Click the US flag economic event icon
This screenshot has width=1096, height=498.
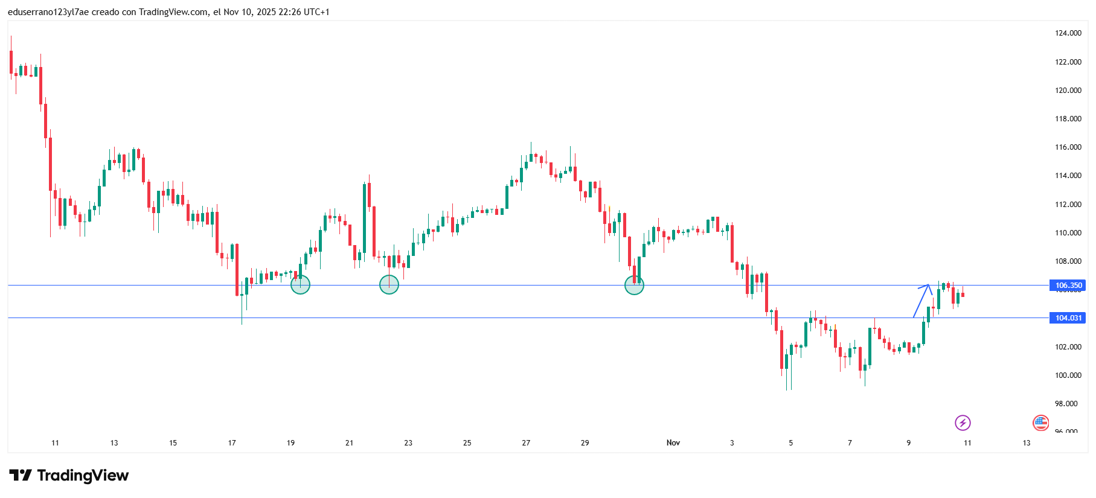[1040, 423]
